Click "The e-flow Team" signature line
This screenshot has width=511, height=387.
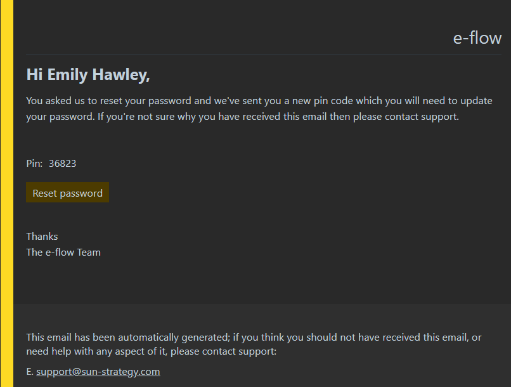[x=63, y=253]
